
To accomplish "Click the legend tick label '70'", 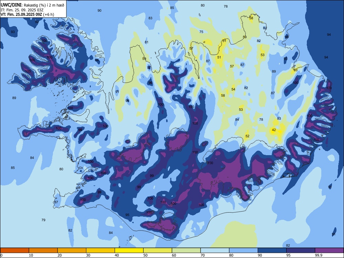I will click(x=203, y=255).
